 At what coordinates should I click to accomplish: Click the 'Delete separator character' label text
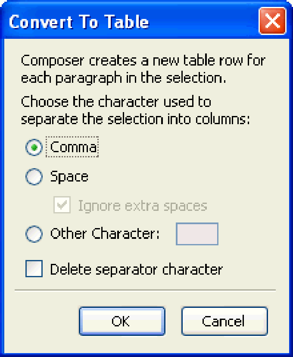click(136, 269)
